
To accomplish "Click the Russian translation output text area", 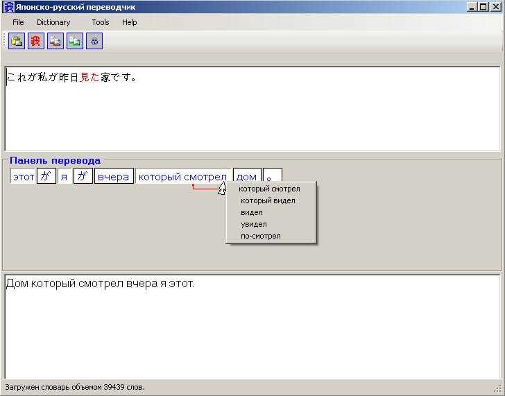I will [252, 327].
